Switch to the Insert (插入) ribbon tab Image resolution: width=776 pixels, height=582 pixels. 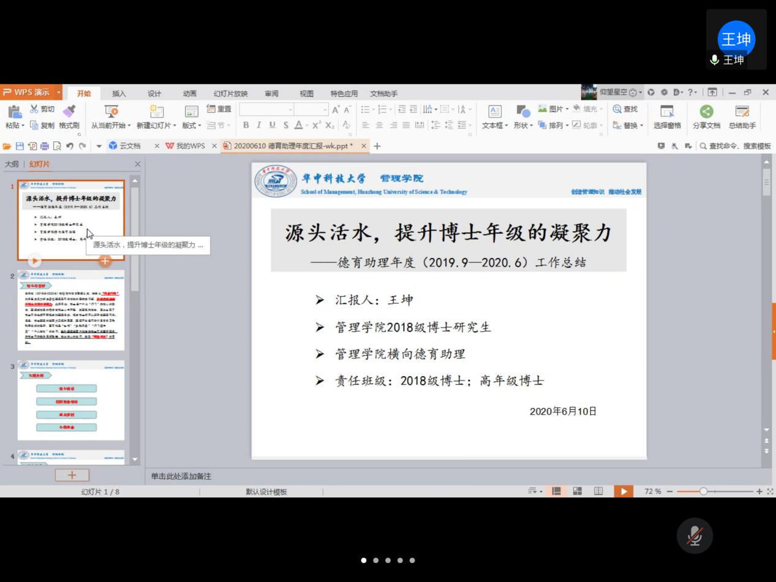(119, 94)
